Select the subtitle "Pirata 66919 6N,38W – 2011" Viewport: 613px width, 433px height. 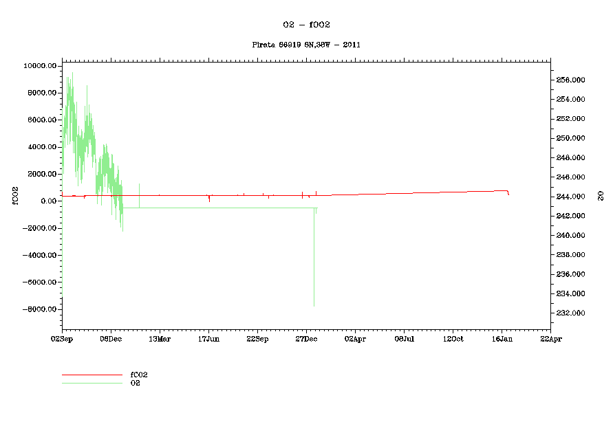[x=306, y=45]
